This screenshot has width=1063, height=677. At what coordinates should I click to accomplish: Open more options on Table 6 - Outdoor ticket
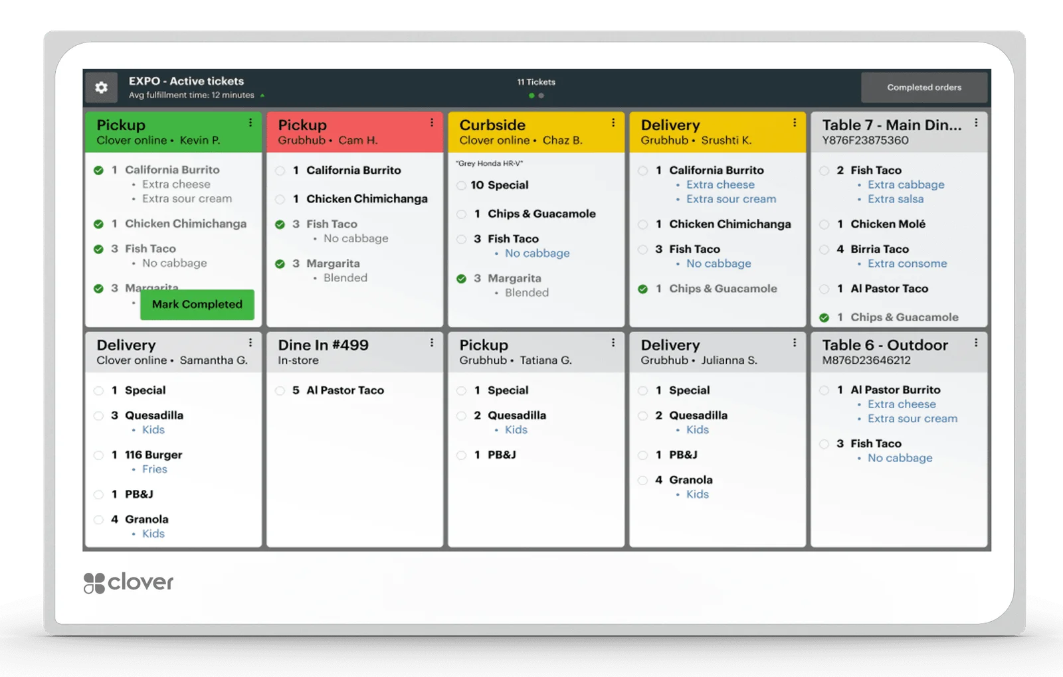pos(976,343)
